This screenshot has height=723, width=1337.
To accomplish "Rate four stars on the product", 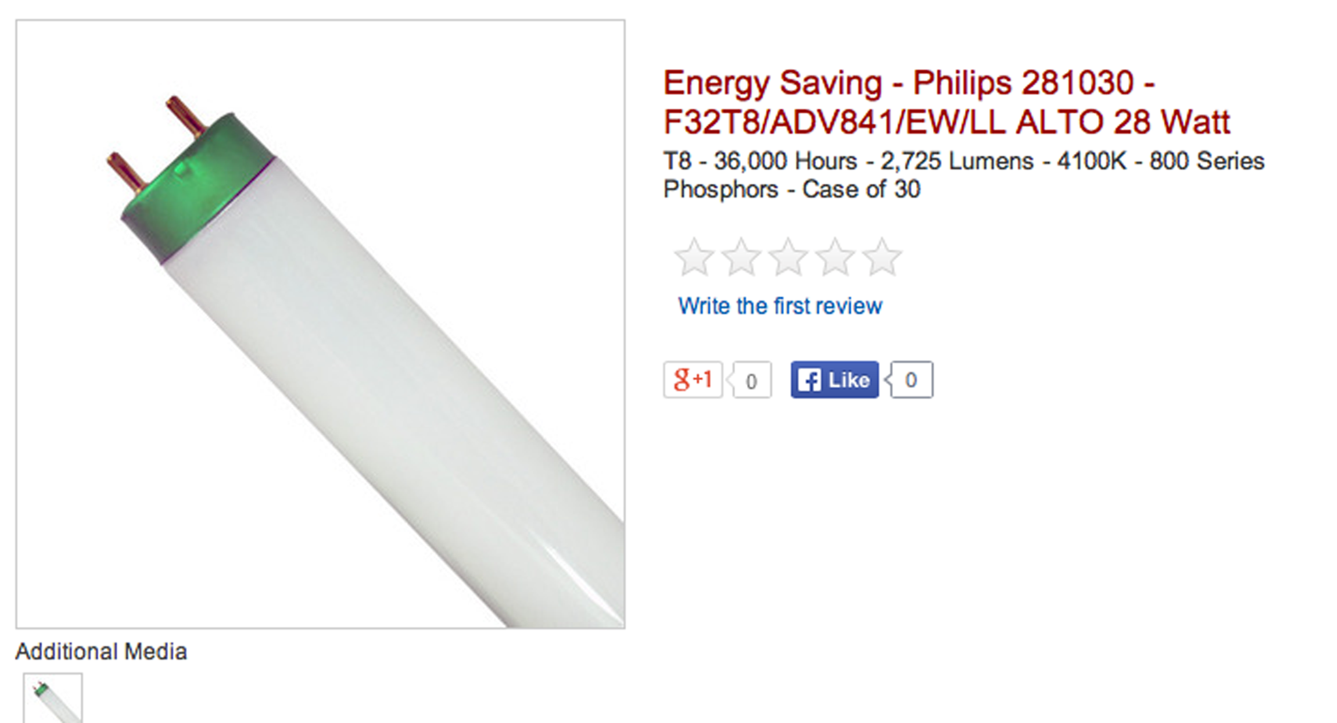I will click(x=835, y=257).
